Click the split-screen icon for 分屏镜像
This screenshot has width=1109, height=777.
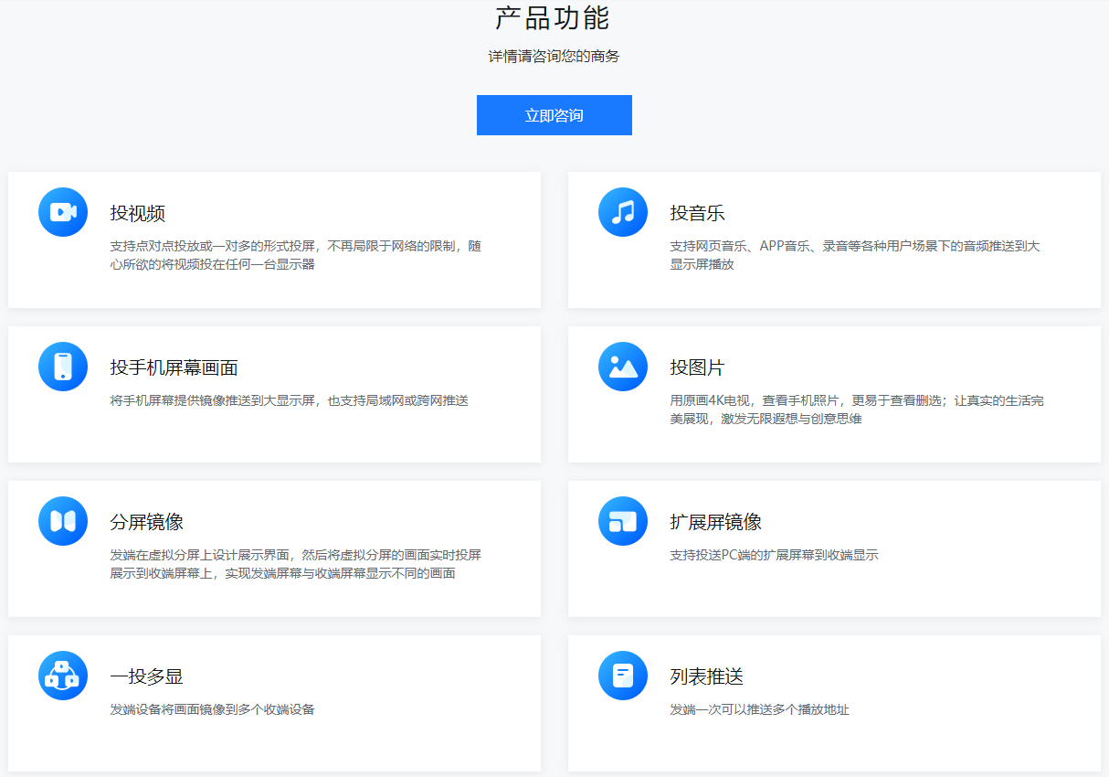(x=63, y=521)
